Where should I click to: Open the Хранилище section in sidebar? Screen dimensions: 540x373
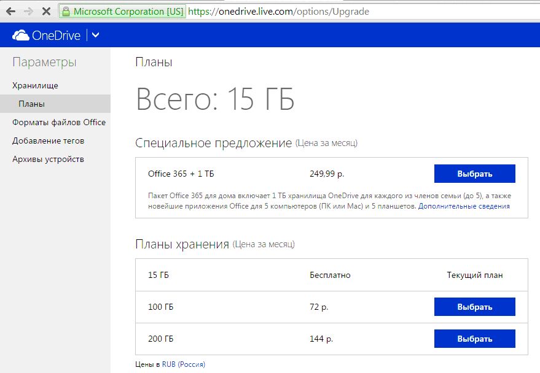pos(35,85)
